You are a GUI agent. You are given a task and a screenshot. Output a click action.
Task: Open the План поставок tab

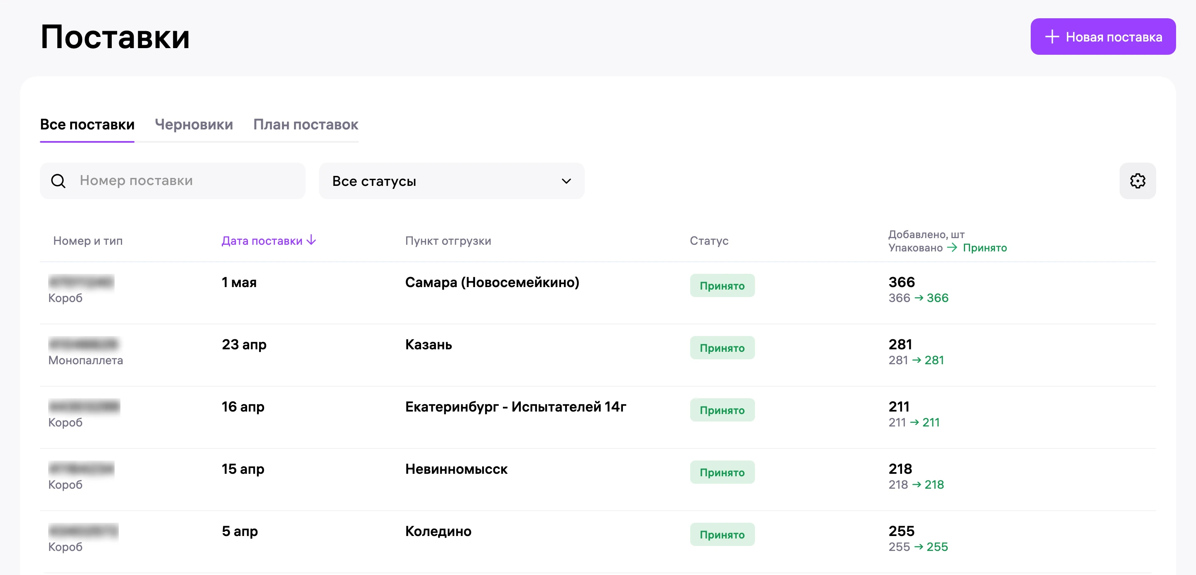(306, 125)
